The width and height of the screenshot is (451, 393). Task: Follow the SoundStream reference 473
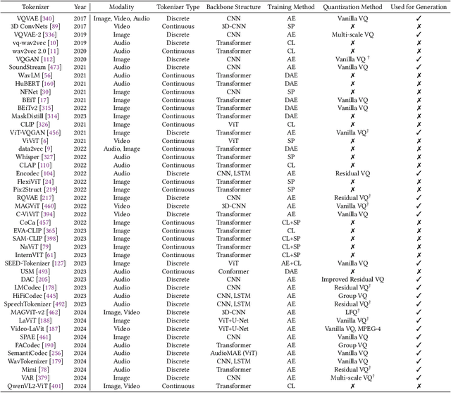pyautogui.click(x=54, y=67)
